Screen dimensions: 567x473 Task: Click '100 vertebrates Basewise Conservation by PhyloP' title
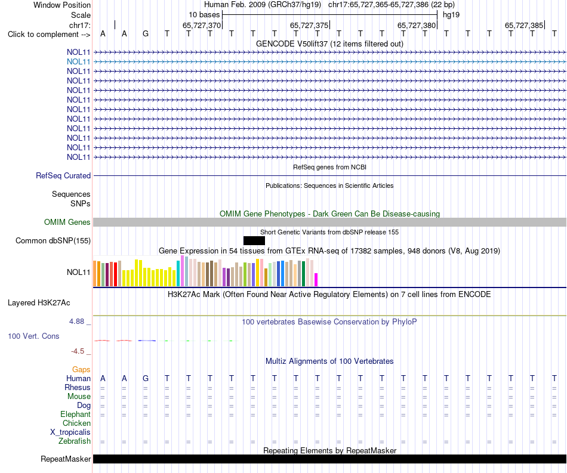[x=329, y=322]
